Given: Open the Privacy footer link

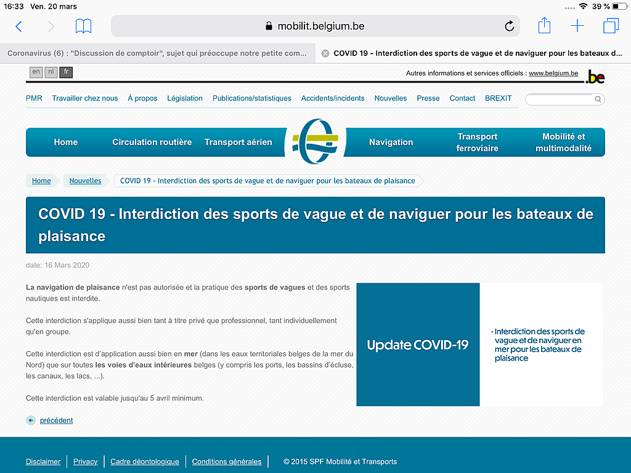Looking at the screenshot, I should [85, 461].
